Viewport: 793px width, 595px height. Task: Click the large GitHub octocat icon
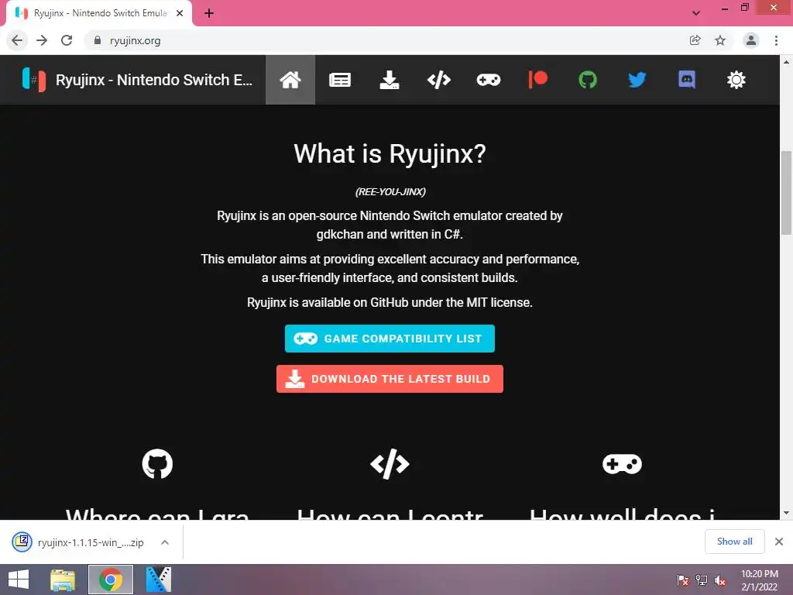tap(157, 463)
